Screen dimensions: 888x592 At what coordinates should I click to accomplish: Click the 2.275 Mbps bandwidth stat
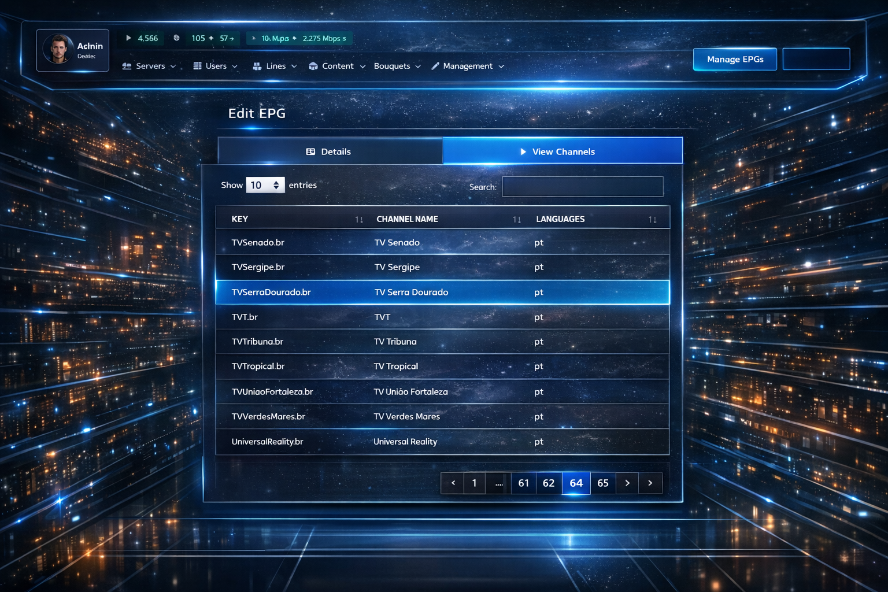(324, 38)
